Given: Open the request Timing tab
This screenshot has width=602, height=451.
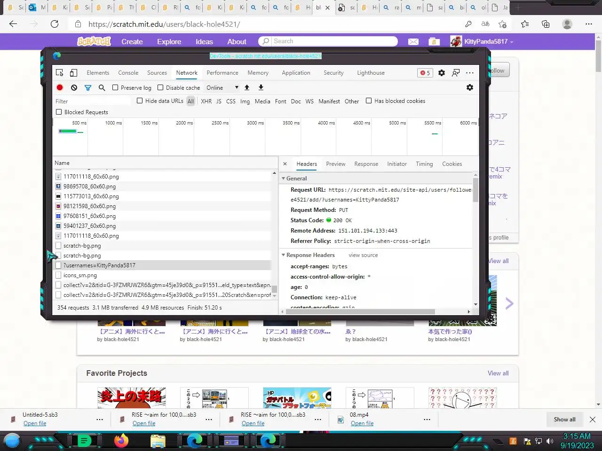Looking at the screenshot, I should point(424,164).
